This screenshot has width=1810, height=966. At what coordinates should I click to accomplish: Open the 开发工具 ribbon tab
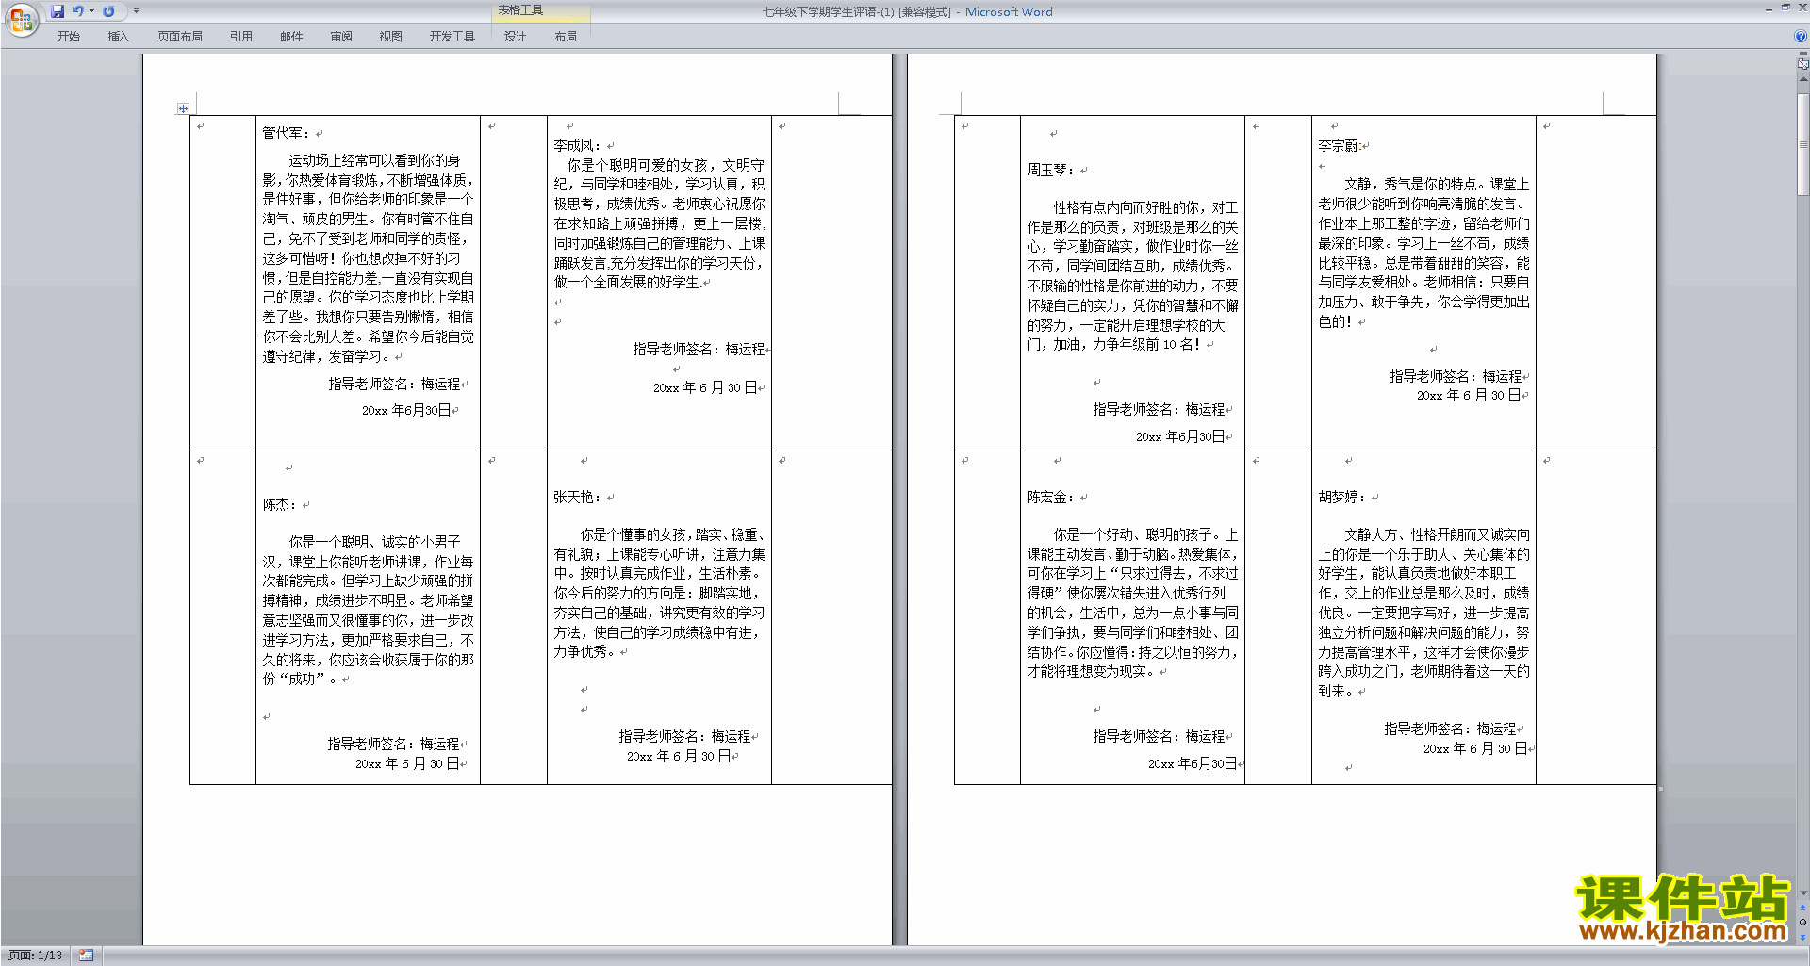(452, 36)
